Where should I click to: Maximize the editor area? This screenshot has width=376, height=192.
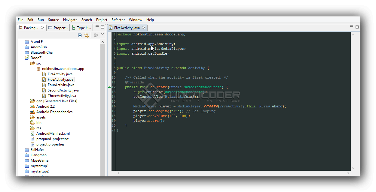[357, 27]
